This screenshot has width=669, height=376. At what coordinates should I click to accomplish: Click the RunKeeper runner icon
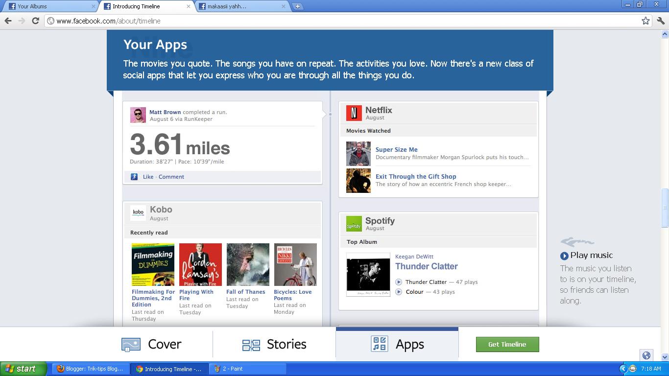(x=134, y=177)
